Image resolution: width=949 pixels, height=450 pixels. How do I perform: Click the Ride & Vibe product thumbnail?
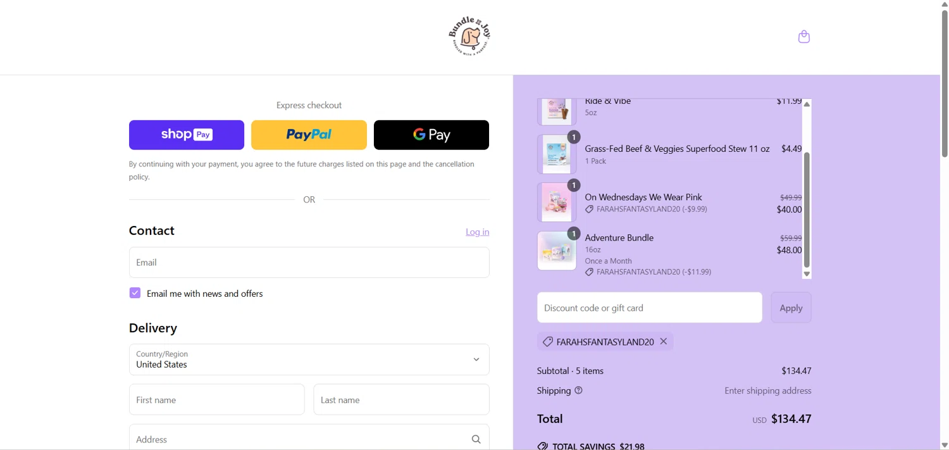click(x=557, y=112)
